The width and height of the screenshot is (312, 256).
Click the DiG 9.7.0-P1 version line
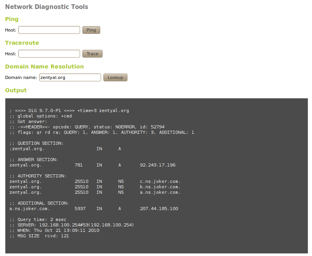(x=69, y=110)
